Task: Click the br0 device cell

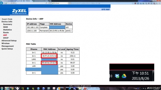Action: tap(69, 27)
